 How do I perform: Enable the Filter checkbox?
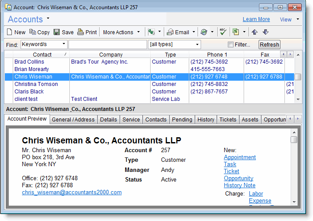tap(230, 45)
